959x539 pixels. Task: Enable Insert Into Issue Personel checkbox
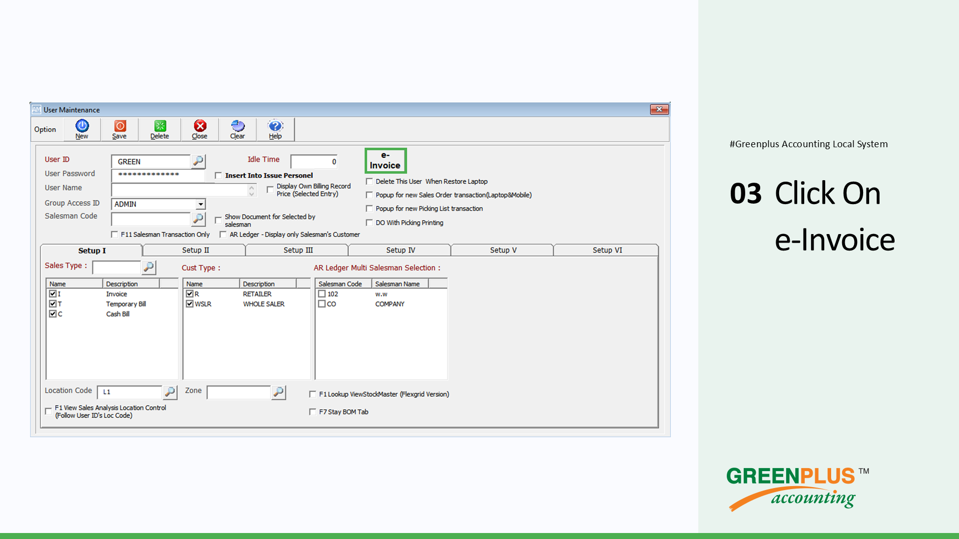[218, 176]
